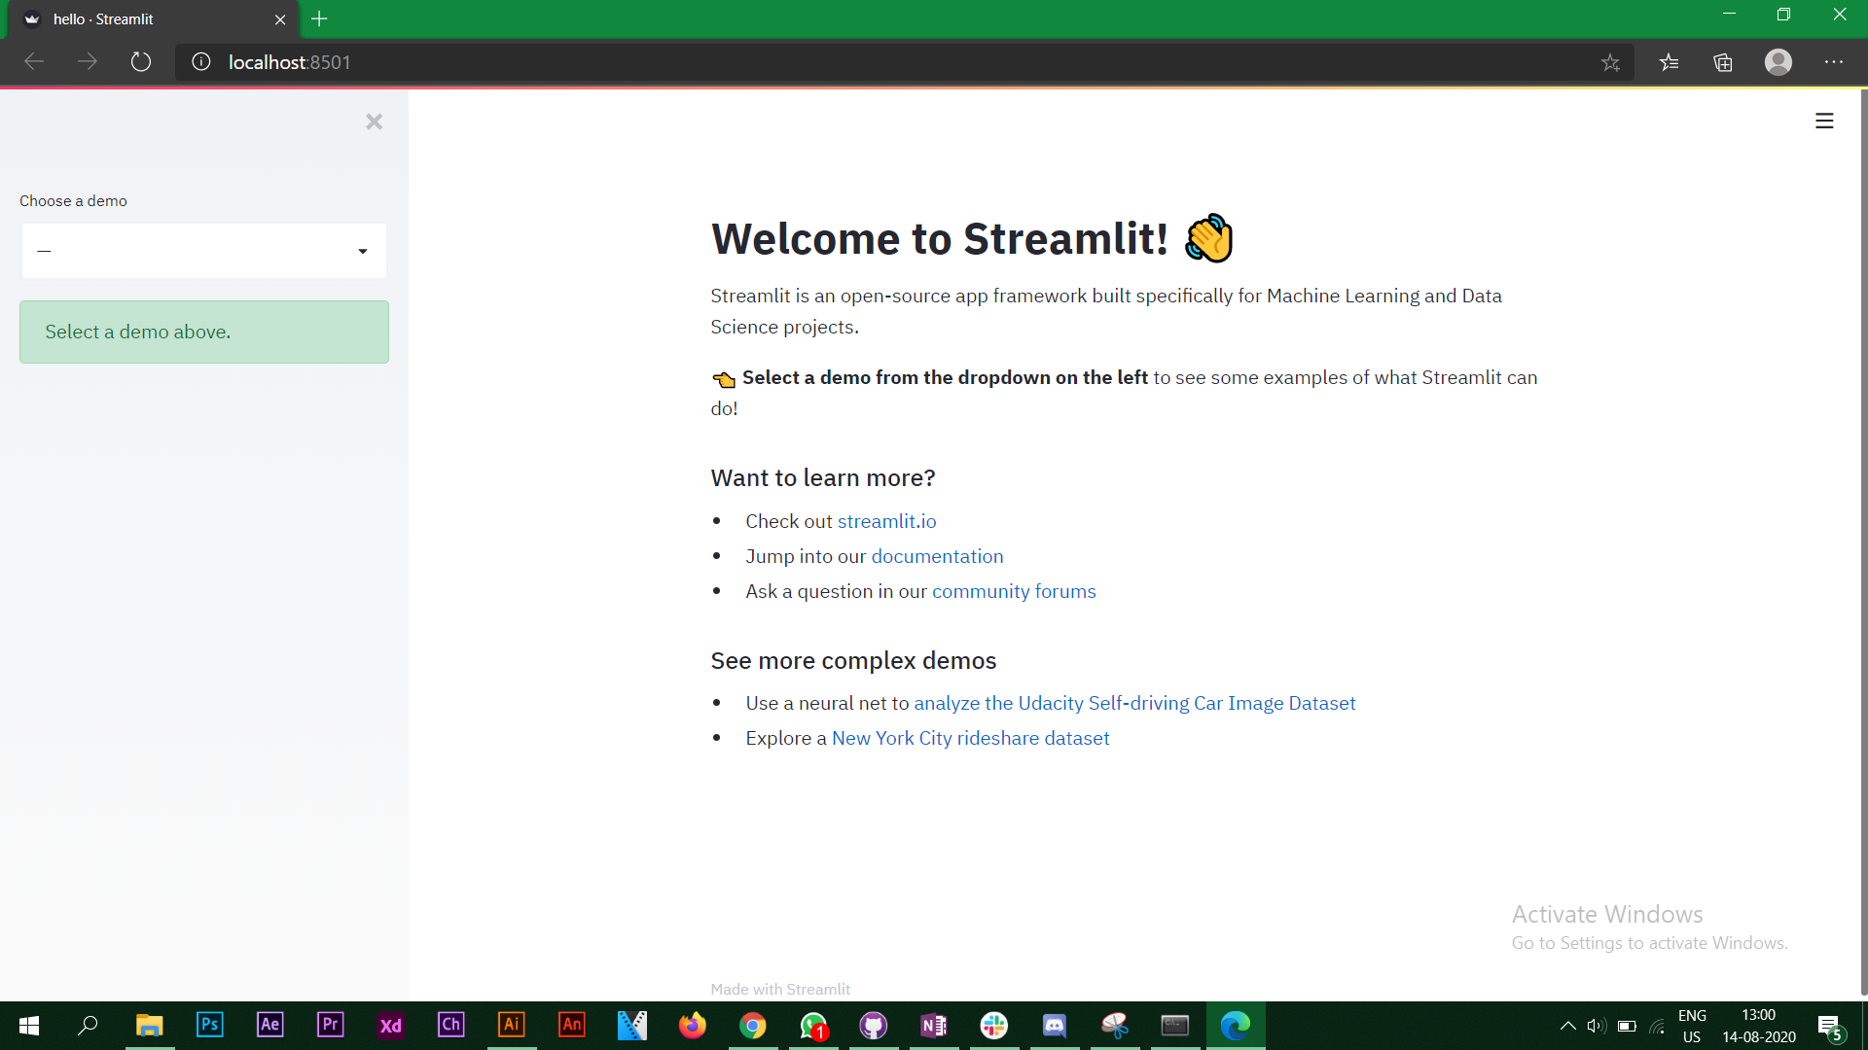Open the documentation link
Screen dimensions: 1868x1050
[937, 556]
